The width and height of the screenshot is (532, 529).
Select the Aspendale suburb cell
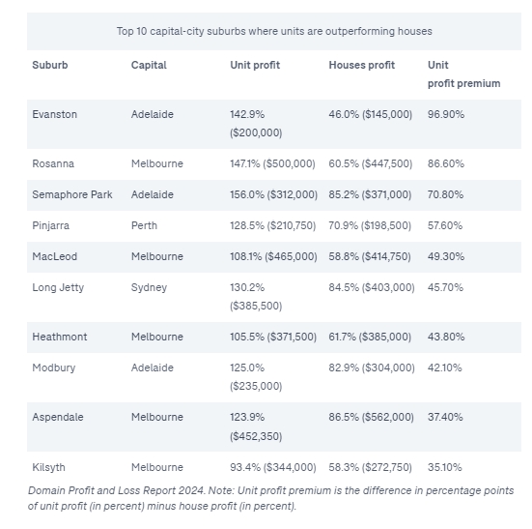[x=58, y=417]
